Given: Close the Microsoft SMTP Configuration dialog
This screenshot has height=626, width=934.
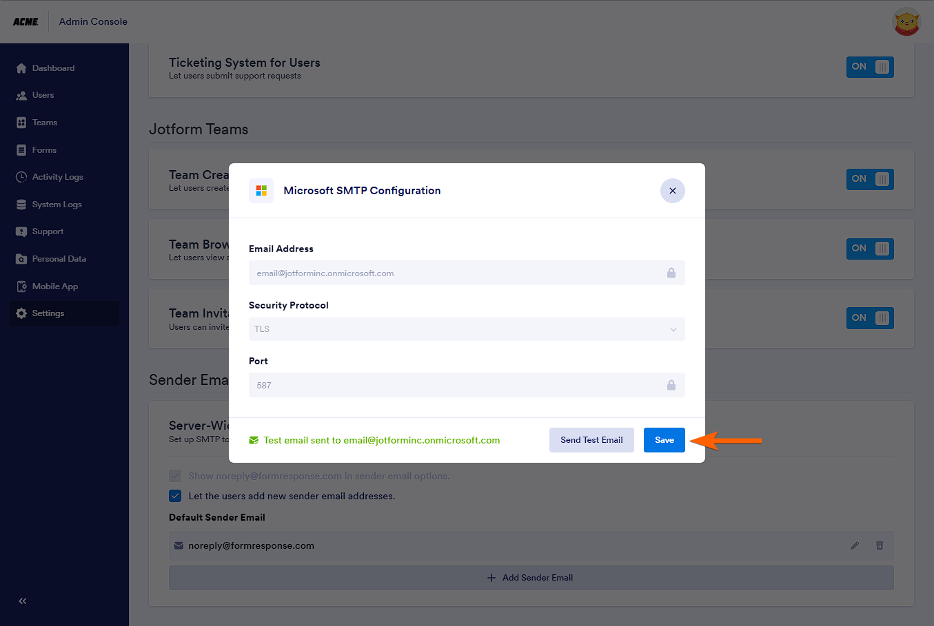Looking at the screenshot, I should (x=672, y=191).
